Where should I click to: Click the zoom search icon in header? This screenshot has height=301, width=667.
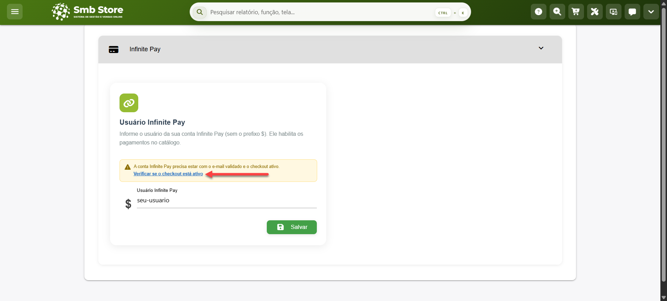(557, 12)
